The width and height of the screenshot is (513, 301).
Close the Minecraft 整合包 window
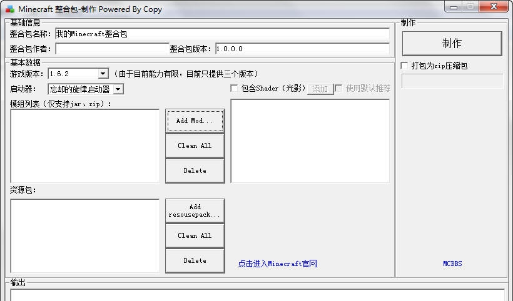tap(494, 6)
